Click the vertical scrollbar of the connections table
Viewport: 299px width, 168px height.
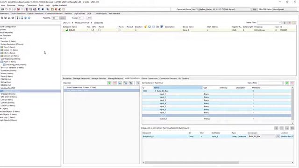click(x=292, y=105)
